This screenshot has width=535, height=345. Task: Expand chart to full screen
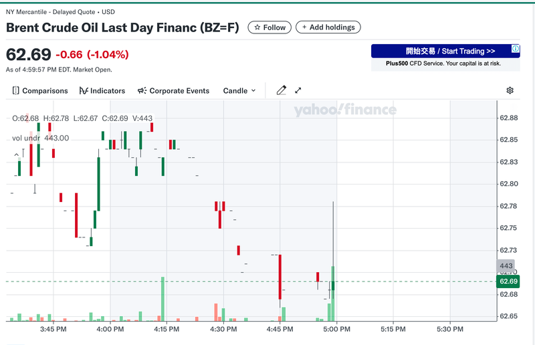pos(298,90)
